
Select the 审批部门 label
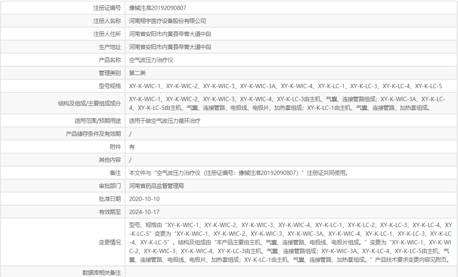(x=110, y=186)
